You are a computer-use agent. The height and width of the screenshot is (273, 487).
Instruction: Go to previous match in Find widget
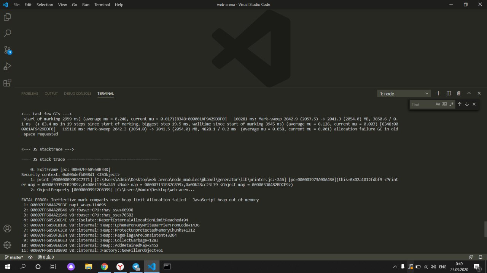click(460, 104)
